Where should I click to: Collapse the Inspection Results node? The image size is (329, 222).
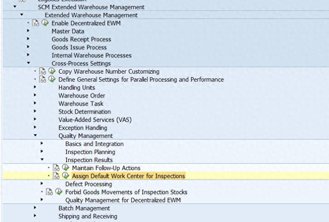pyautogui.click(x=42, y=160)
